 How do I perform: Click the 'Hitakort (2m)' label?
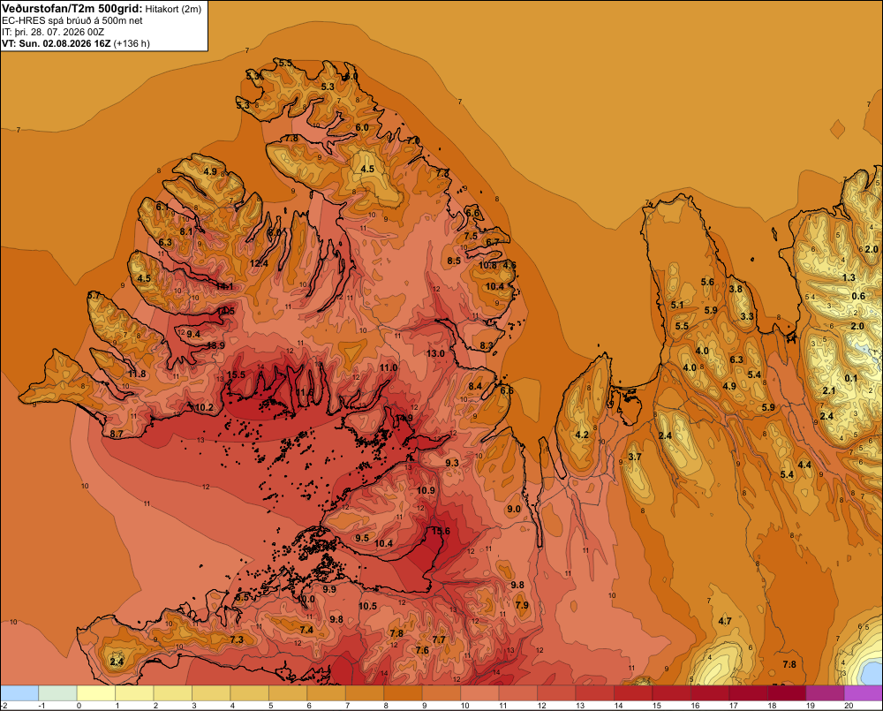click(x=173, y=9)
